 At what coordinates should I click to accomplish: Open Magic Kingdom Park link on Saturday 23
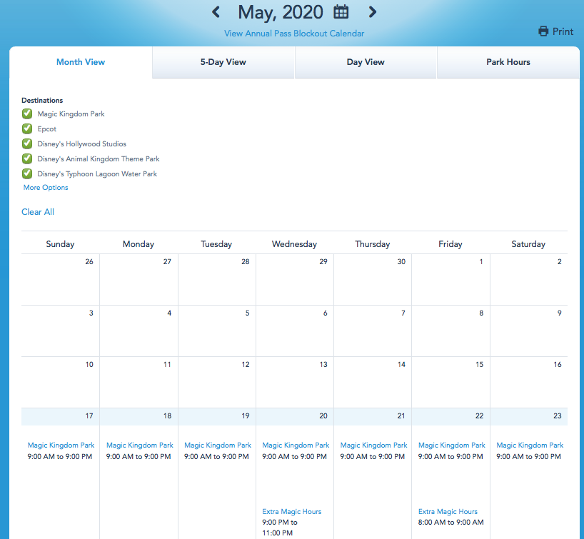click(530, 445)
